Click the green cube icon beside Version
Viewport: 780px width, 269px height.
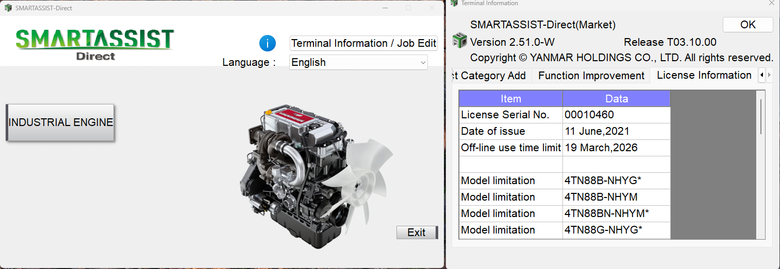(x=459, y=41)
